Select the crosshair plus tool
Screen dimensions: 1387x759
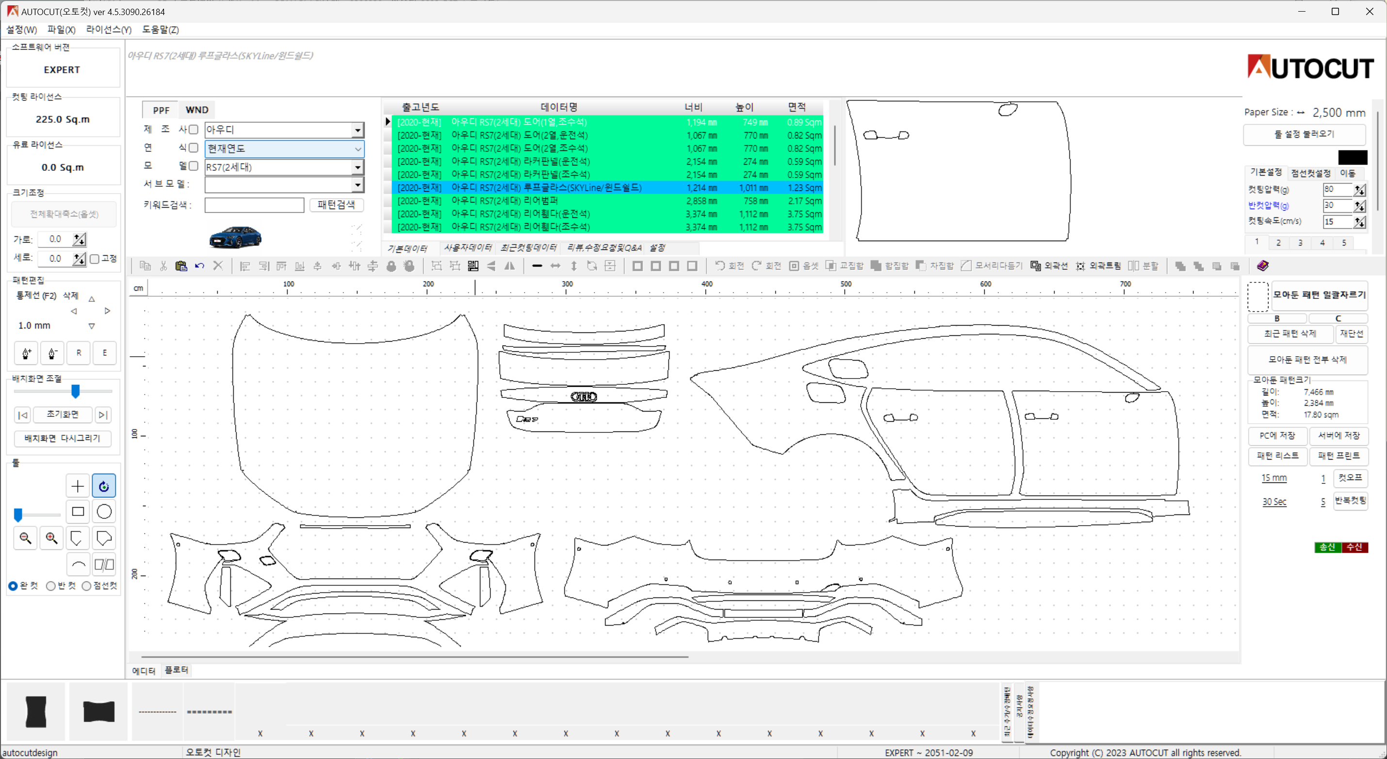(78, 486)
